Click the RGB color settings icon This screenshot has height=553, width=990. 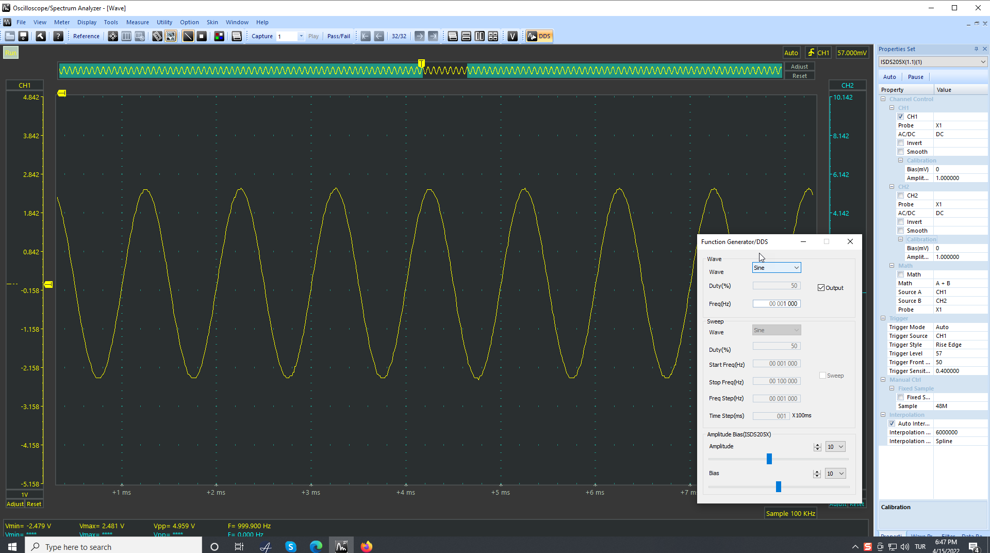219,36
